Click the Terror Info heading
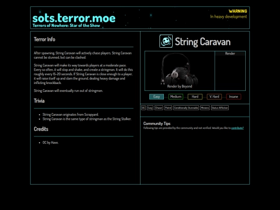Viewport: 280px width, 210px height. 45,39
